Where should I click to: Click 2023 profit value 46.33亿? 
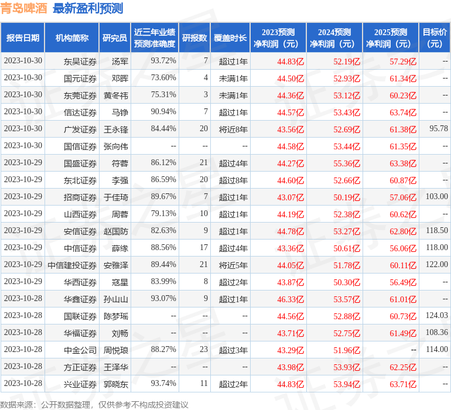291,299
